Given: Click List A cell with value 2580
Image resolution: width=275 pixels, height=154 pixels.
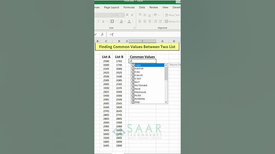Looking at the screenshot, I should (106, 61).
